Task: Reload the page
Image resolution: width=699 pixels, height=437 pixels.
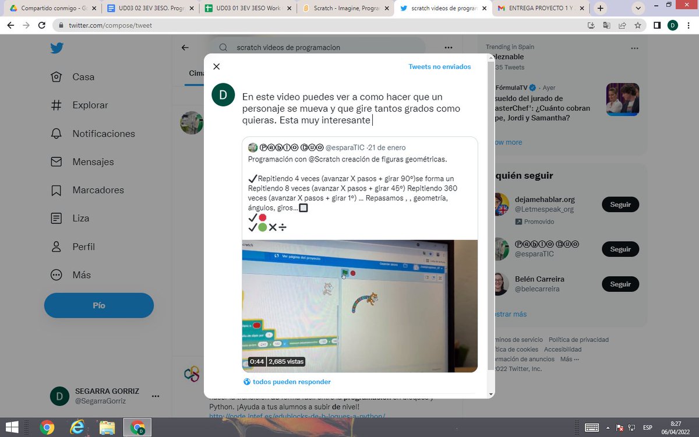Action: tap(41, 26)
